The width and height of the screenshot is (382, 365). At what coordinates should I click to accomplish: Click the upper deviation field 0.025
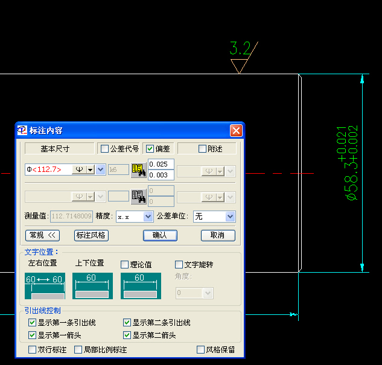[161, 164]
